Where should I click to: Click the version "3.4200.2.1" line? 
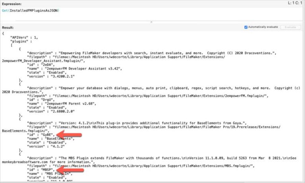(x=51, y=76)
